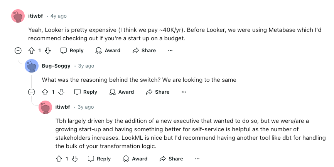
Task: Open more options on Bug-Soggy's comment
Action: click(184, 92)
